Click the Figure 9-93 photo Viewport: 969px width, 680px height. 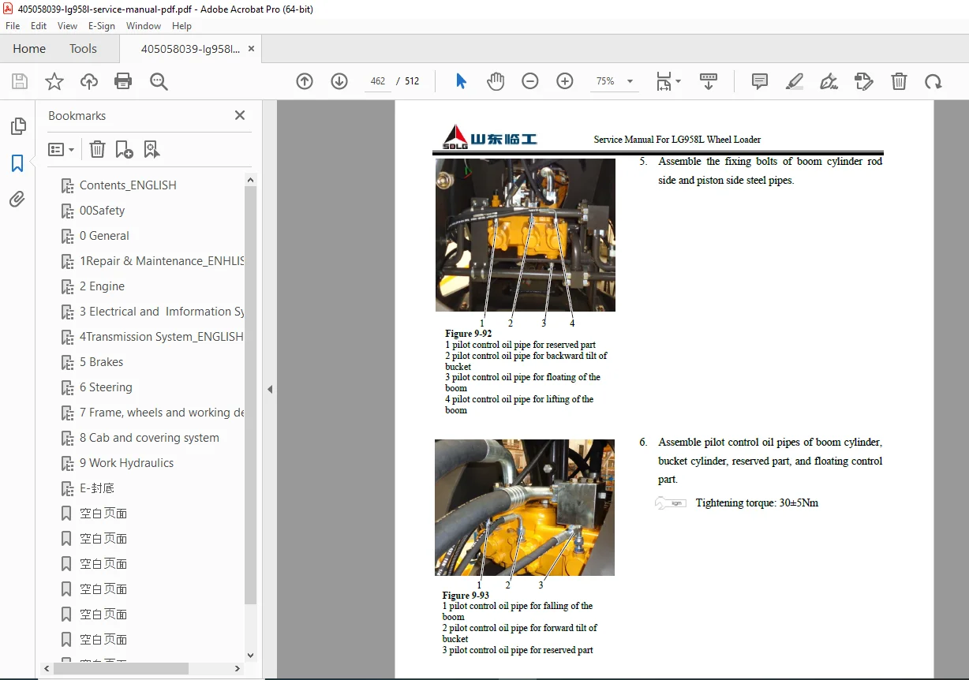525,507
